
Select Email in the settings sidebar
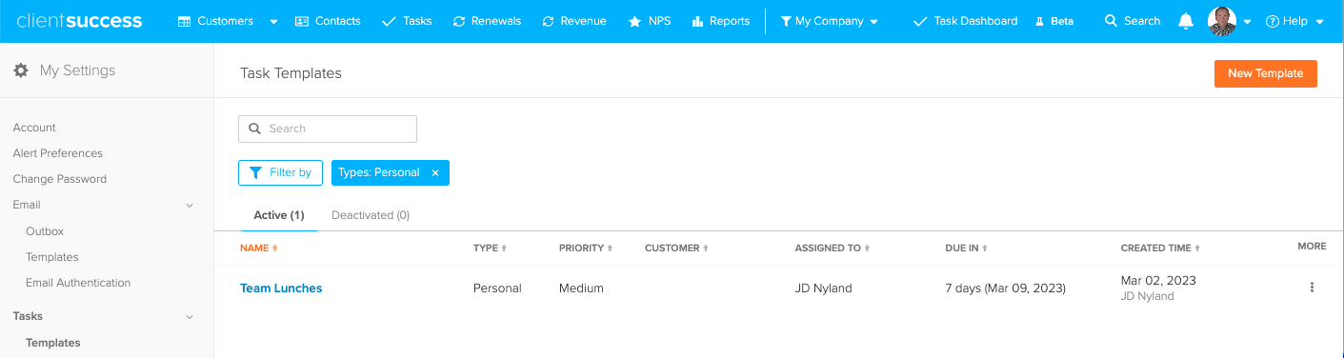pyautogui.click(x=27, y=205)
